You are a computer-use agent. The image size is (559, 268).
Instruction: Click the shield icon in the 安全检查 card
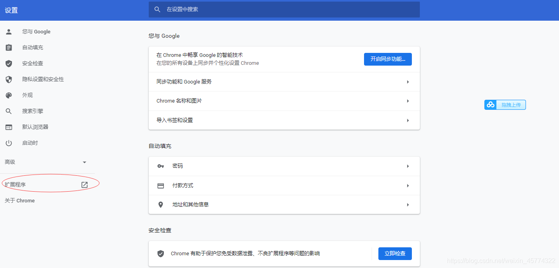click(x=161, y=254)
